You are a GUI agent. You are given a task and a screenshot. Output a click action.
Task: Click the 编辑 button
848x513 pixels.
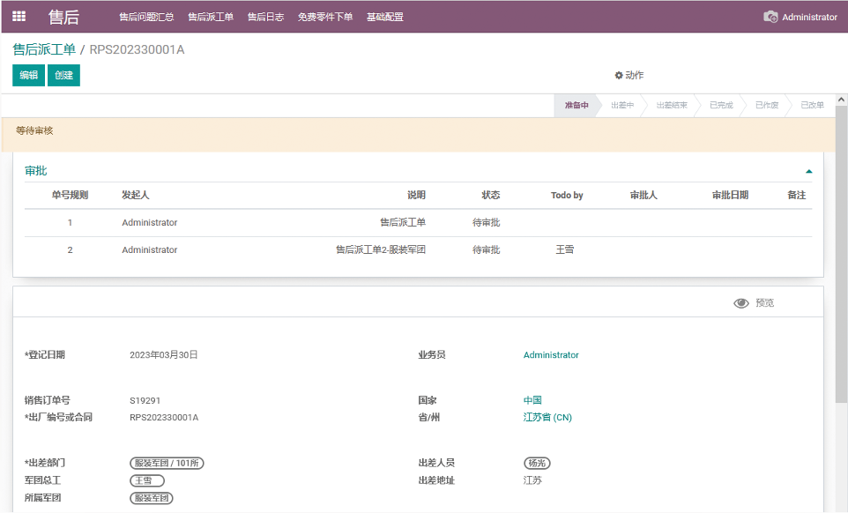(x=29, y=76)
